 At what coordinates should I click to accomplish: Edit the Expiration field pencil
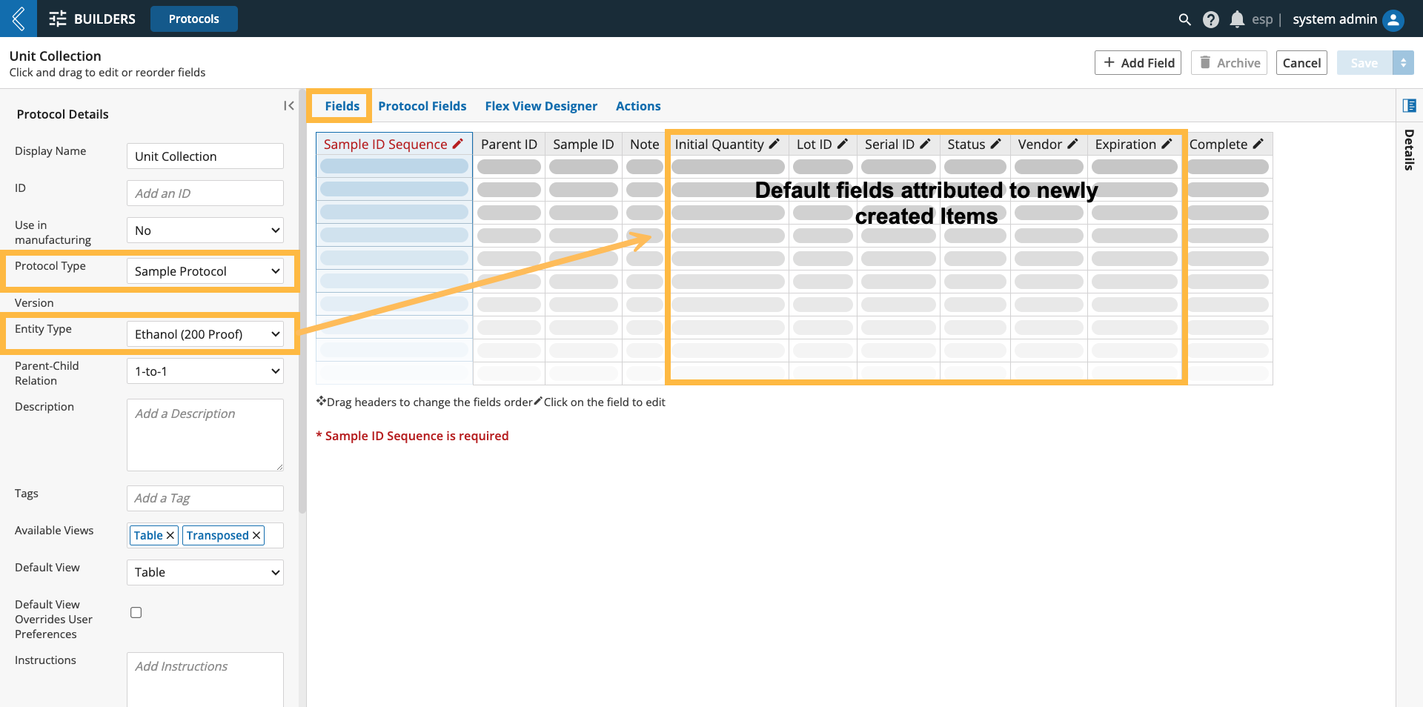click(x=1166, y=144)
